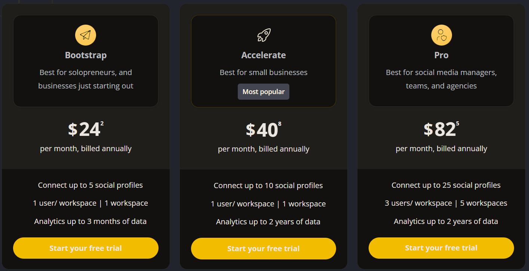Click the Bootstrap paper plane icon
529x271 pixels.
pyautogui.click(x=86, y=35)
